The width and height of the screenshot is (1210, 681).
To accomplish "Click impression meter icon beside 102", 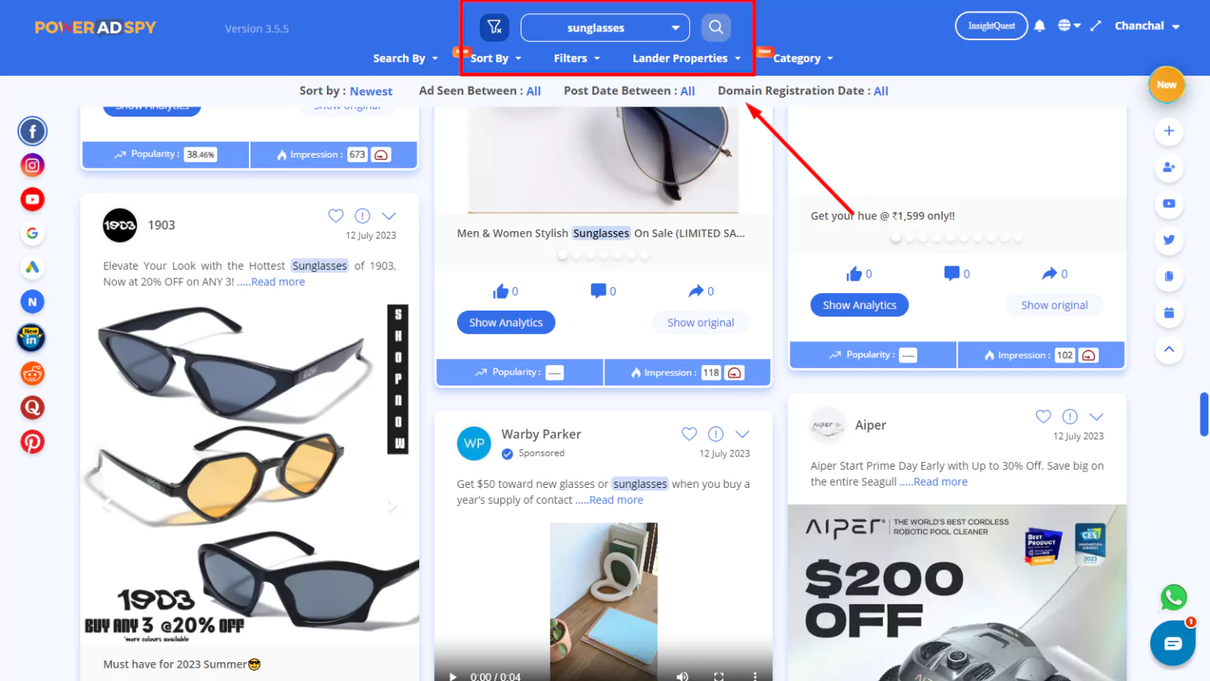I will pos(1089,355).
